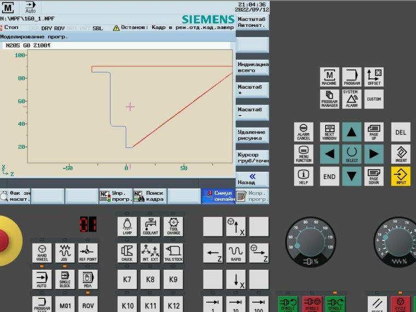Click the REF. POINT key

point(88,253)
